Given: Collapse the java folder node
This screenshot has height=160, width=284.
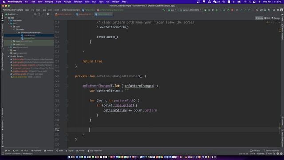Looking at the screenshot, I should coord(8,24).
